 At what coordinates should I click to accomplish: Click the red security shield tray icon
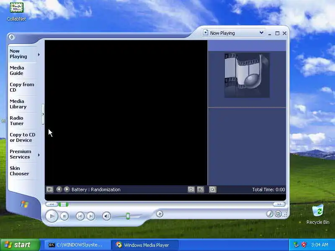(304, 245)
